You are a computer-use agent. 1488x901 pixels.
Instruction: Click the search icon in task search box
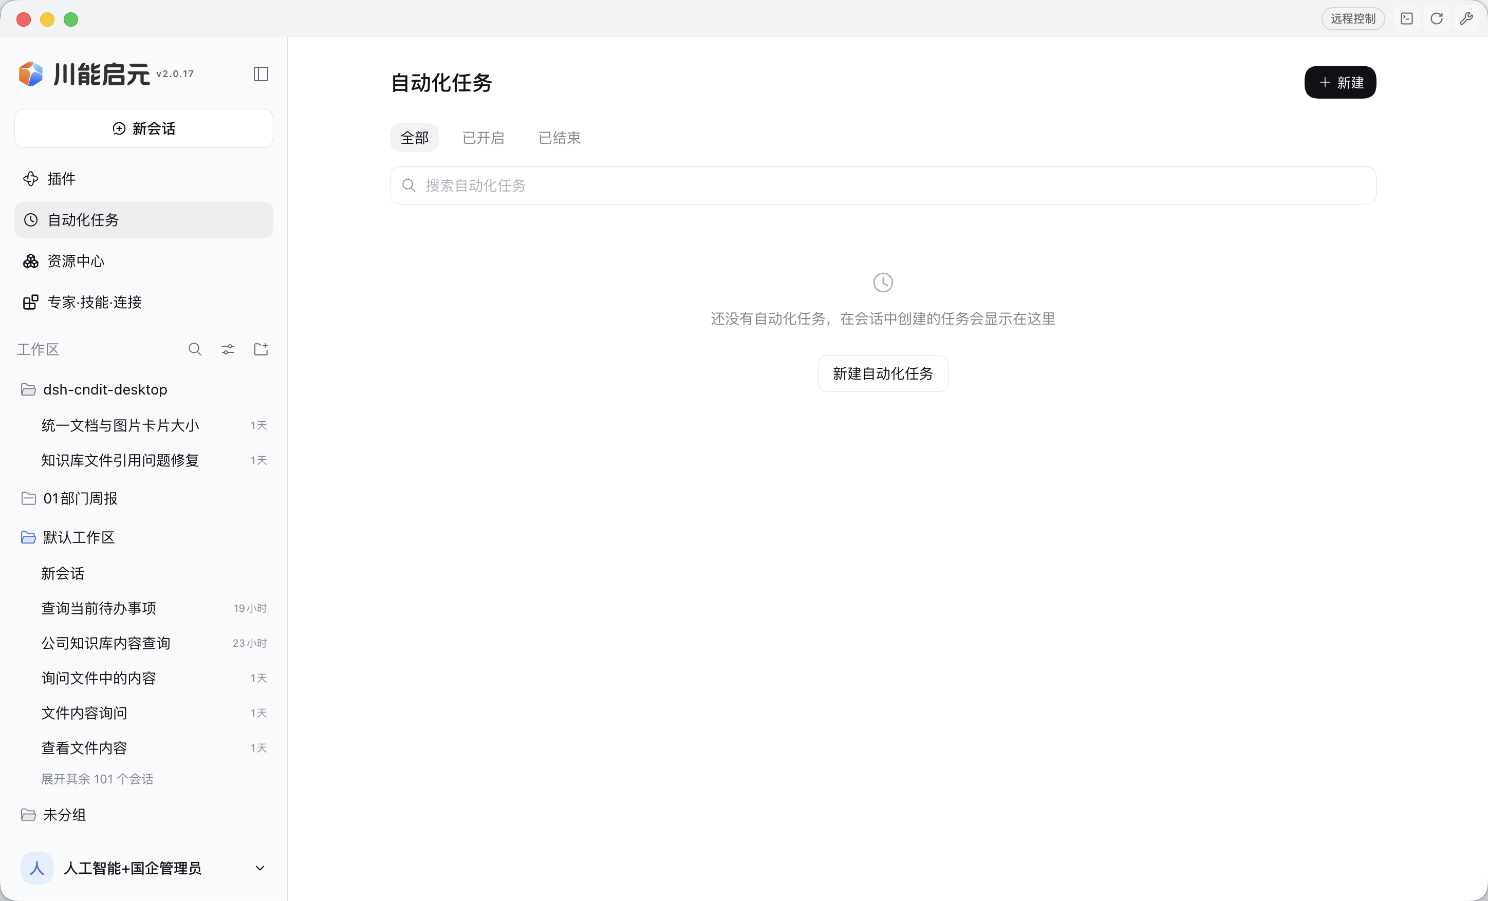[409, 185]
